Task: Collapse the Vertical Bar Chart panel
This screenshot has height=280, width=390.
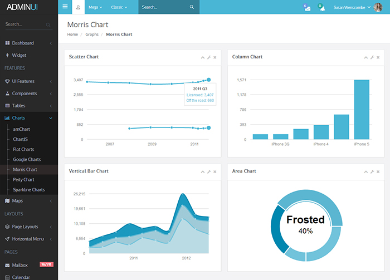Action: coord(203,171)
